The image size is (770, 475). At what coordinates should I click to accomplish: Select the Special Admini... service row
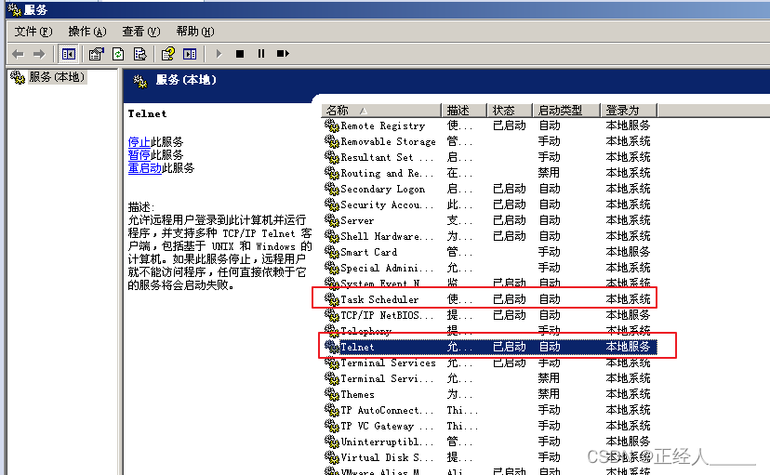coord(489,268)
